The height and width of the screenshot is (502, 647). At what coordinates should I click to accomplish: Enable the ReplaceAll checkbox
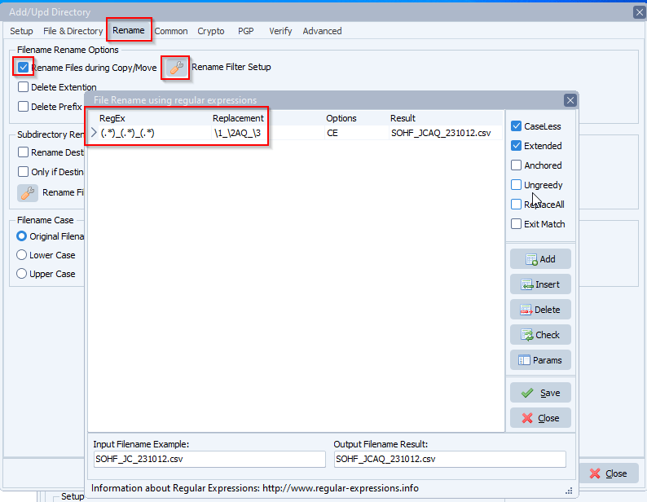point(516,205)
